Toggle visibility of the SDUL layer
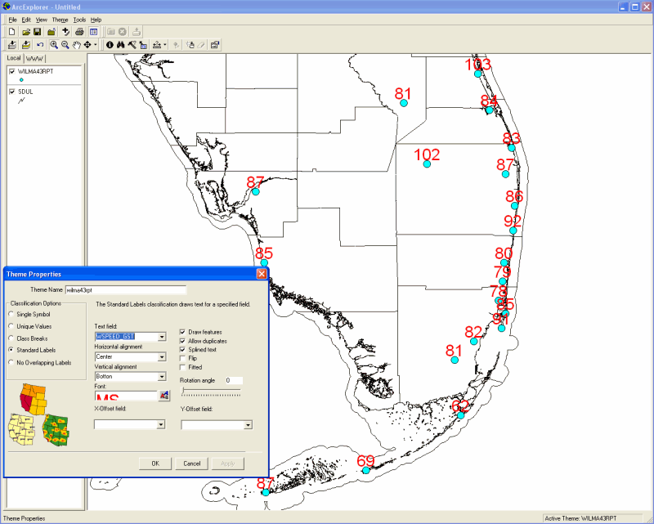 tap(12, 92)
